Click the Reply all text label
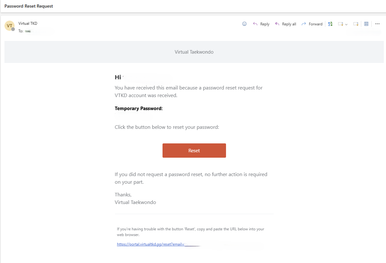386x263 pixels. [289, 24]
